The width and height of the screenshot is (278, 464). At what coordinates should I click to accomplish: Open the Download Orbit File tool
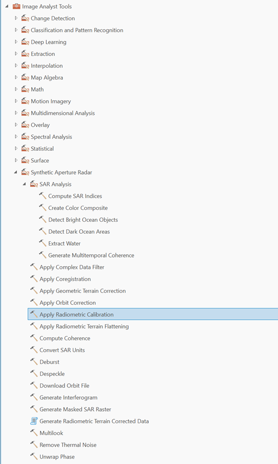(65, 385)
